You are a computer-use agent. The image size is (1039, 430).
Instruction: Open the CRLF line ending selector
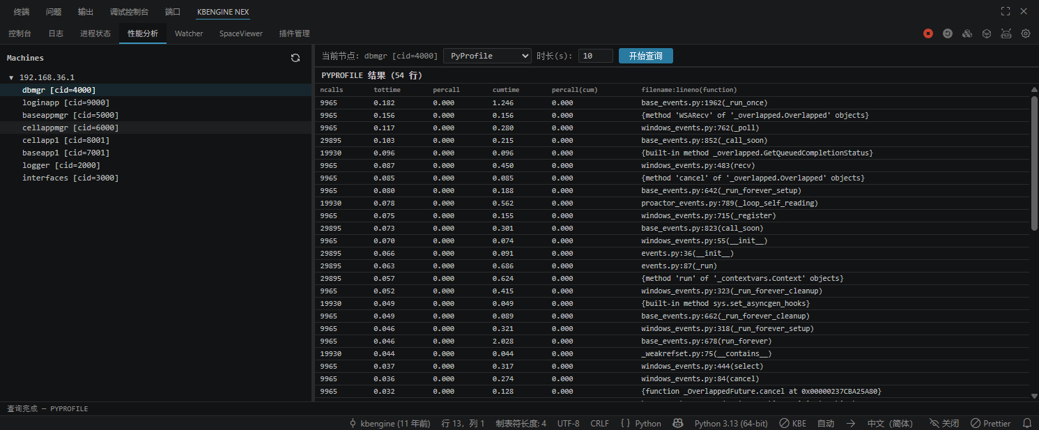(x=599, y=423)
